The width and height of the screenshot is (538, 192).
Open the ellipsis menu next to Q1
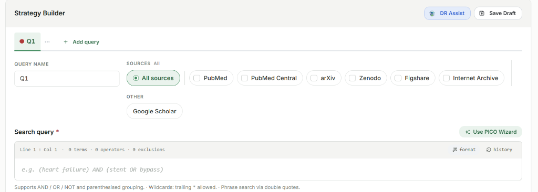point(47,42)
